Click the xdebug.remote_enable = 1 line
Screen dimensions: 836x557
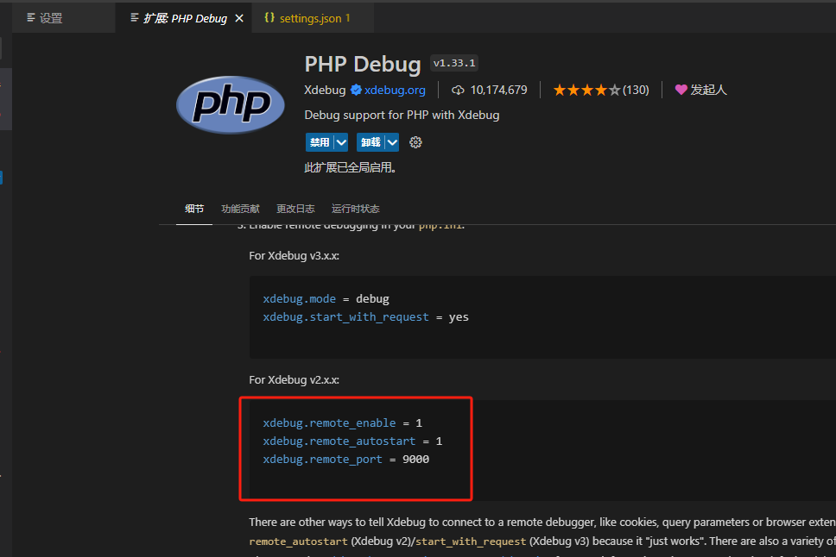pos(342,422)
